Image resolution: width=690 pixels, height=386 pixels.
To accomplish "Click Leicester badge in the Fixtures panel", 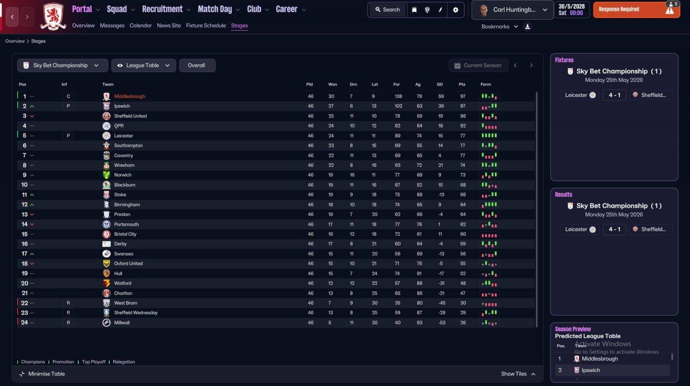I will click(x=593, y=95).
